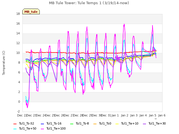Click the Jan 5 x-axis label

coord(152,115)
